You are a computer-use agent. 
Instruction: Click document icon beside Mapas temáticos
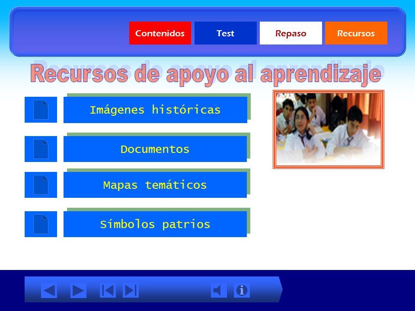click(x=41, y=185)
